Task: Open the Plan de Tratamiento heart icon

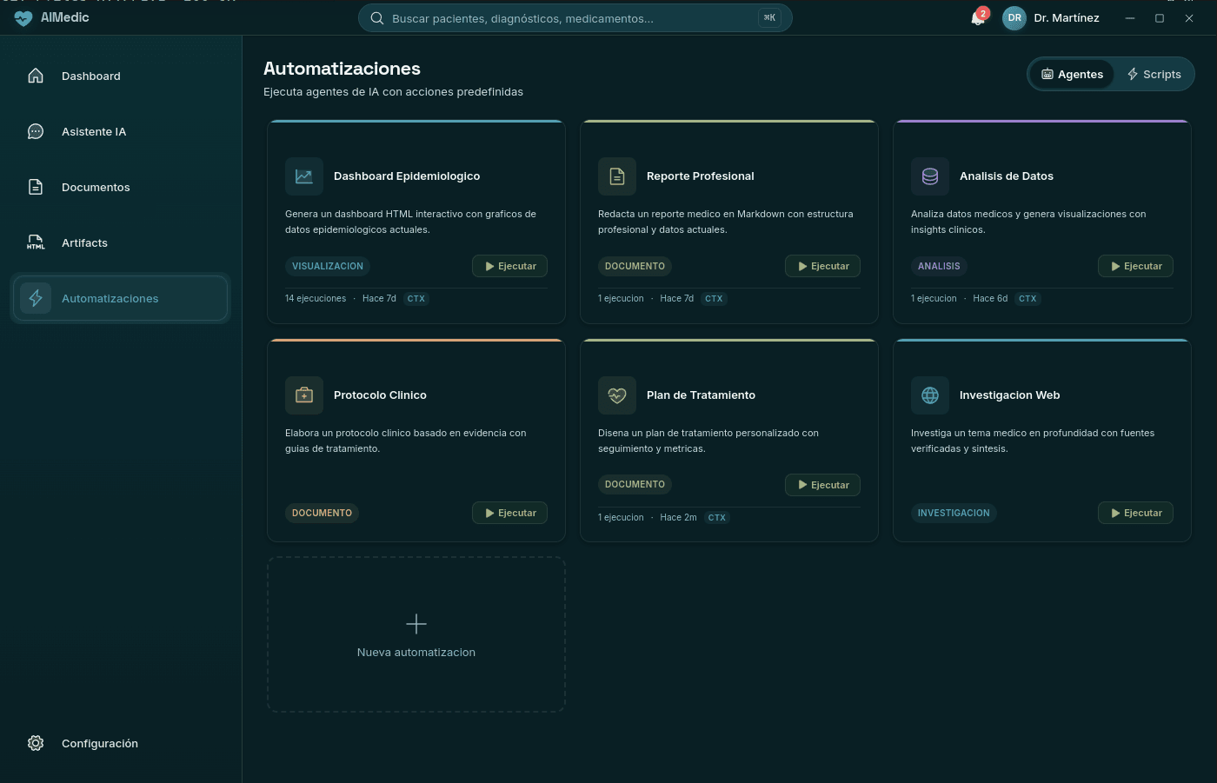Action: tap(617, 395)
